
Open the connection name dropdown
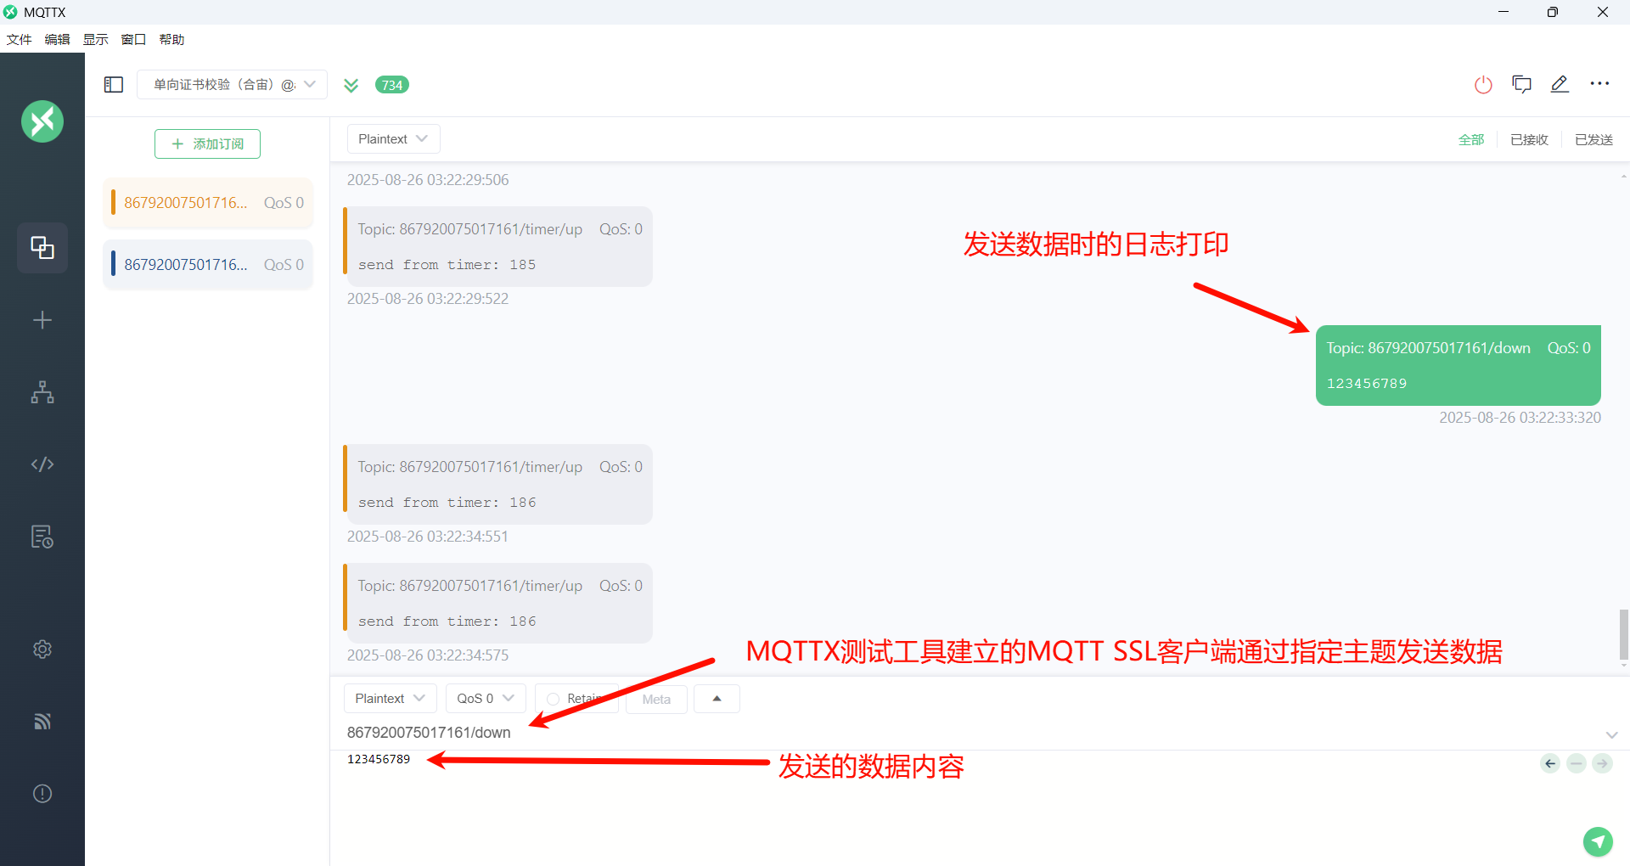tap(232, 85)
